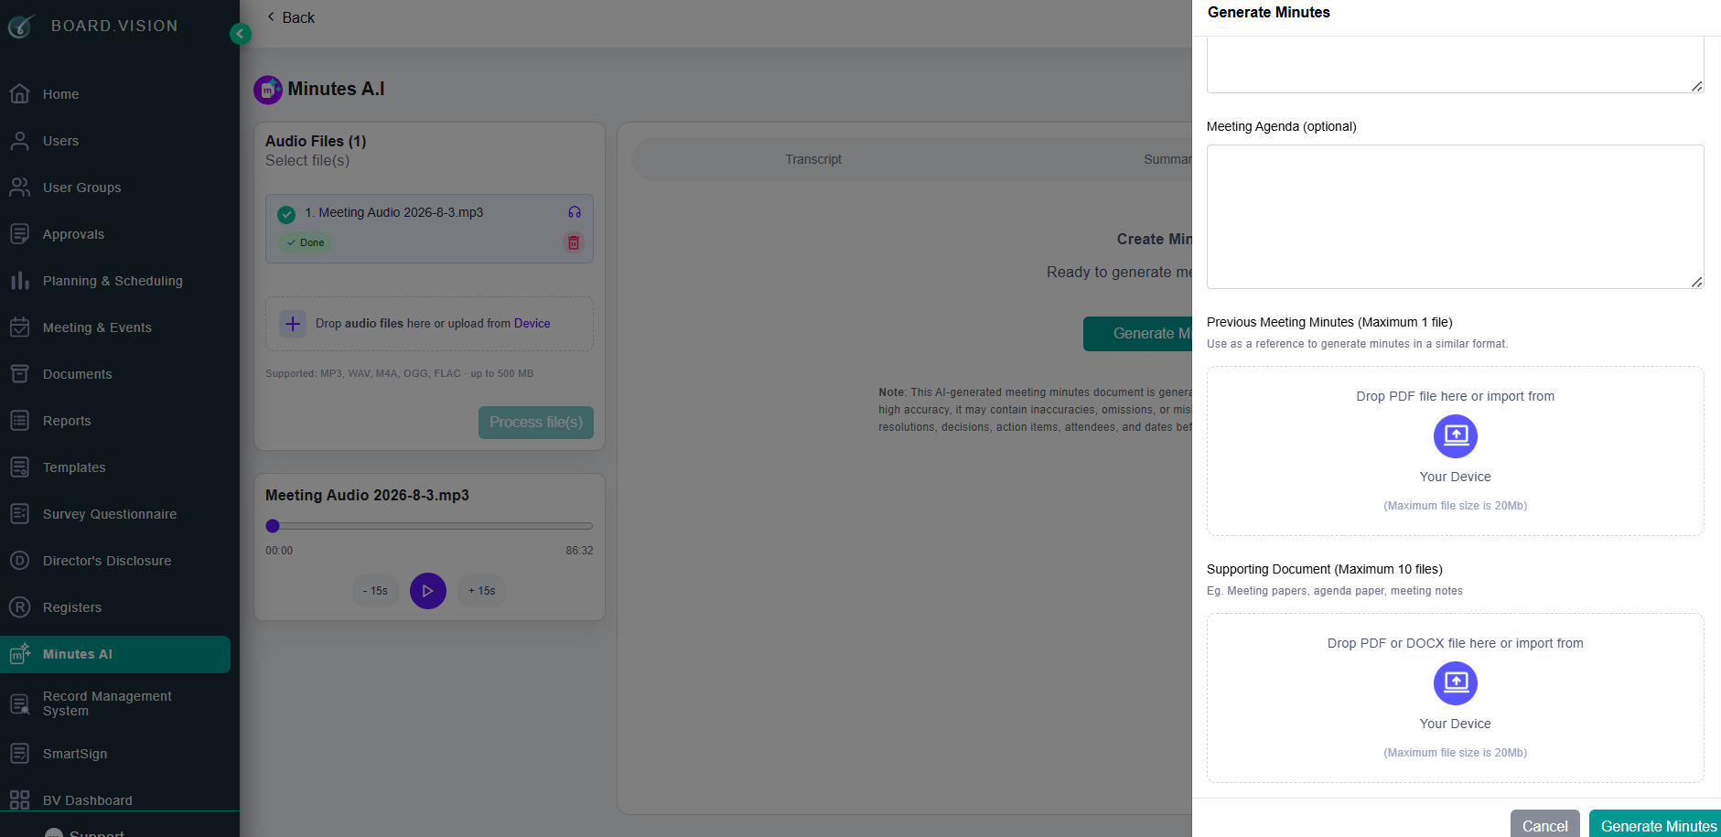Open Meeting & Events calendar icon

19,327
